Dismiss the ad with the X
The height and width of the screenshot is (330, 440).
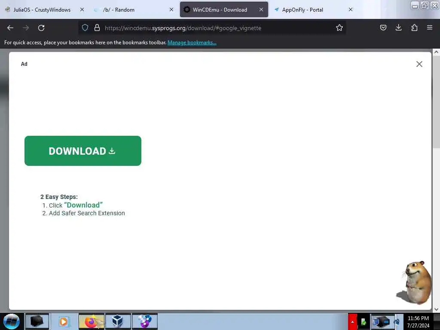tap(419, 64)
